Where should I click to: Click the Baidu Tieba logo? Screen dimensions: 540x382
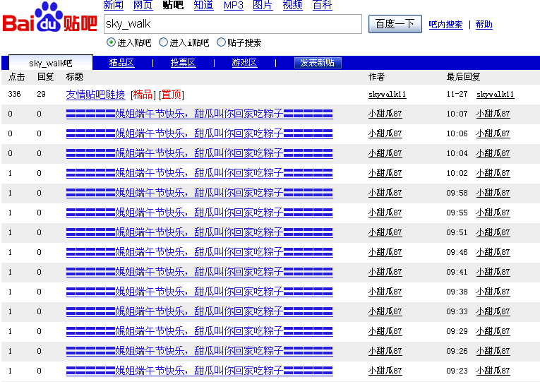(49, 17)
